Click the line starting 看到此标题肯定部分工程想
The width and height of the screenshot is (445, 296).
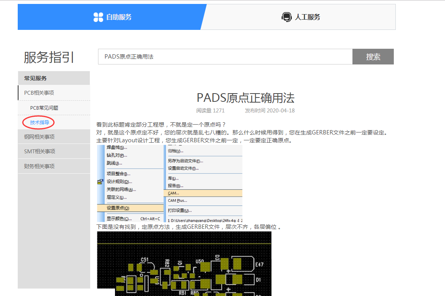tap(161, 125)
